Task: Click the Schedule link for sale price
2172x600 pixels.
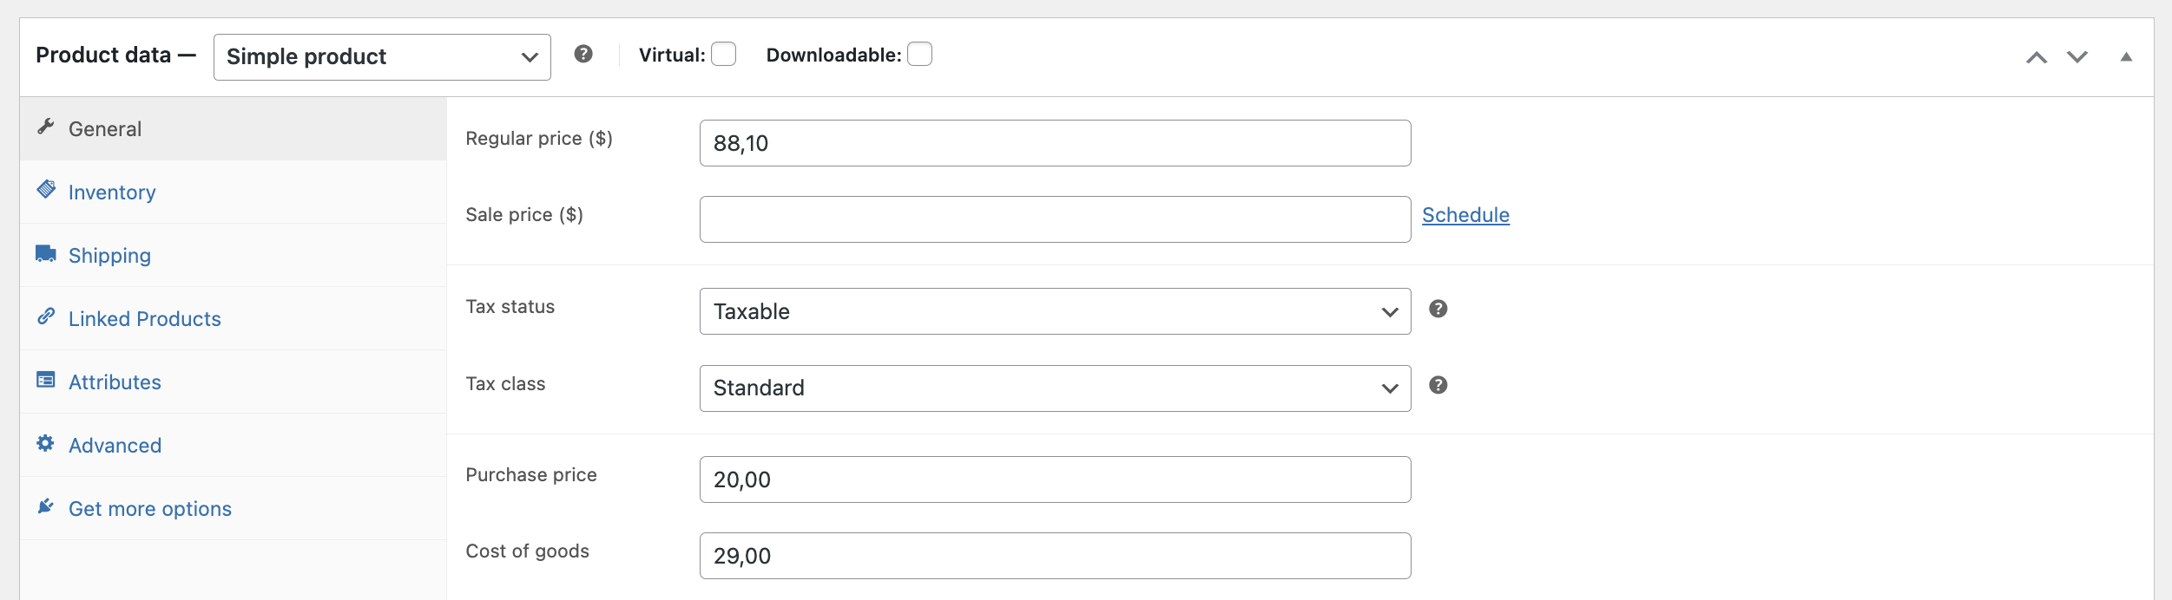Action: pos(1465,215)
